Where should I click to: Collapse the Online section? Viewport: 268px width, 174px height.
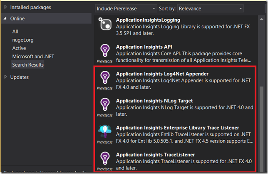click(5, 18)
